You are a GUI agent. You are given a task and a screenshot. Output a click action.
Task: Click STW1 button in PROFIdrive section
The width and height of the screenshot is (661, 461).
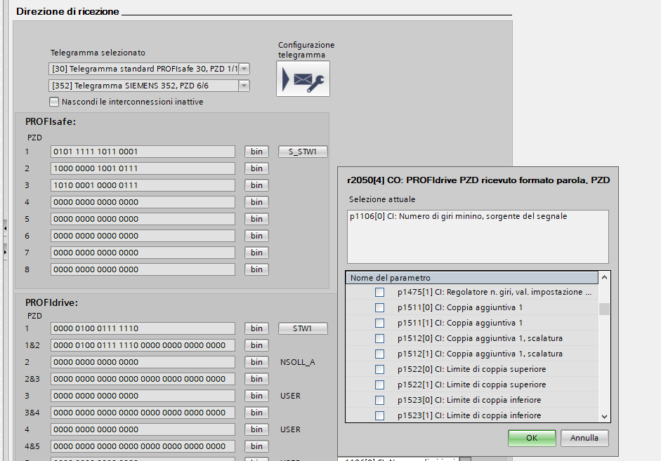[x=303, y=328]
